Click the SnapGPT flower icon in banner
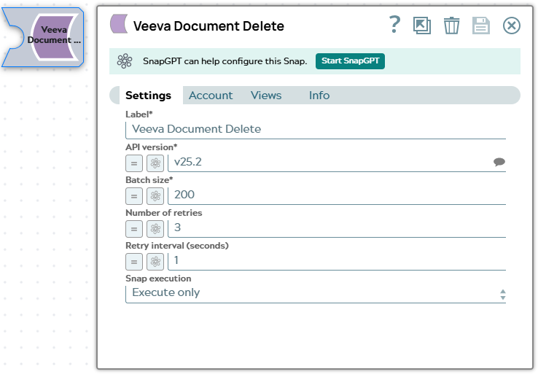This screenshot has height=377, width=538. [x=125, y=61]
